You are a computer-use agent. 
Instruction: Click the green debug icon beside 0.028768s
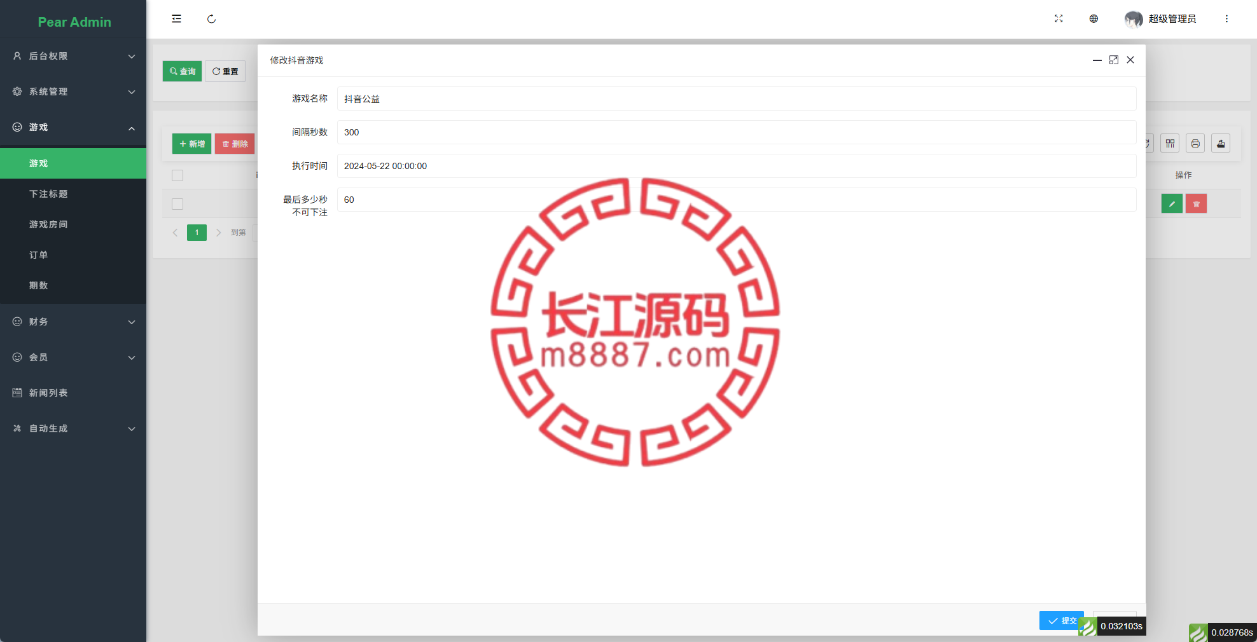[1198, 632]
